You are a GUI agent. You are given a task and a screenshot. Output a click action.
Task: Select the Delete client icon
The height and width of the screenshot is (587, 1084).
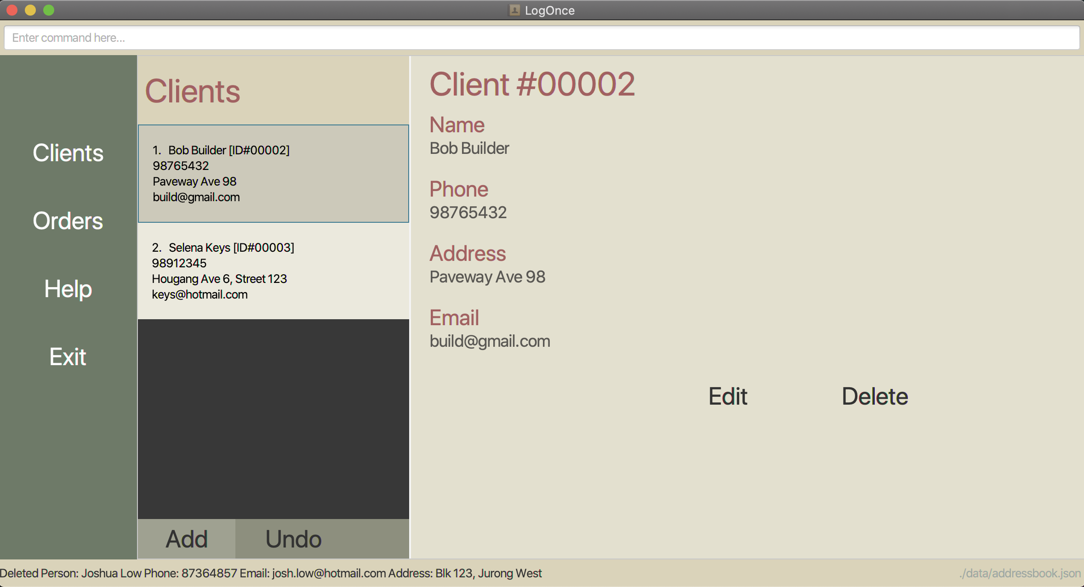875,395
